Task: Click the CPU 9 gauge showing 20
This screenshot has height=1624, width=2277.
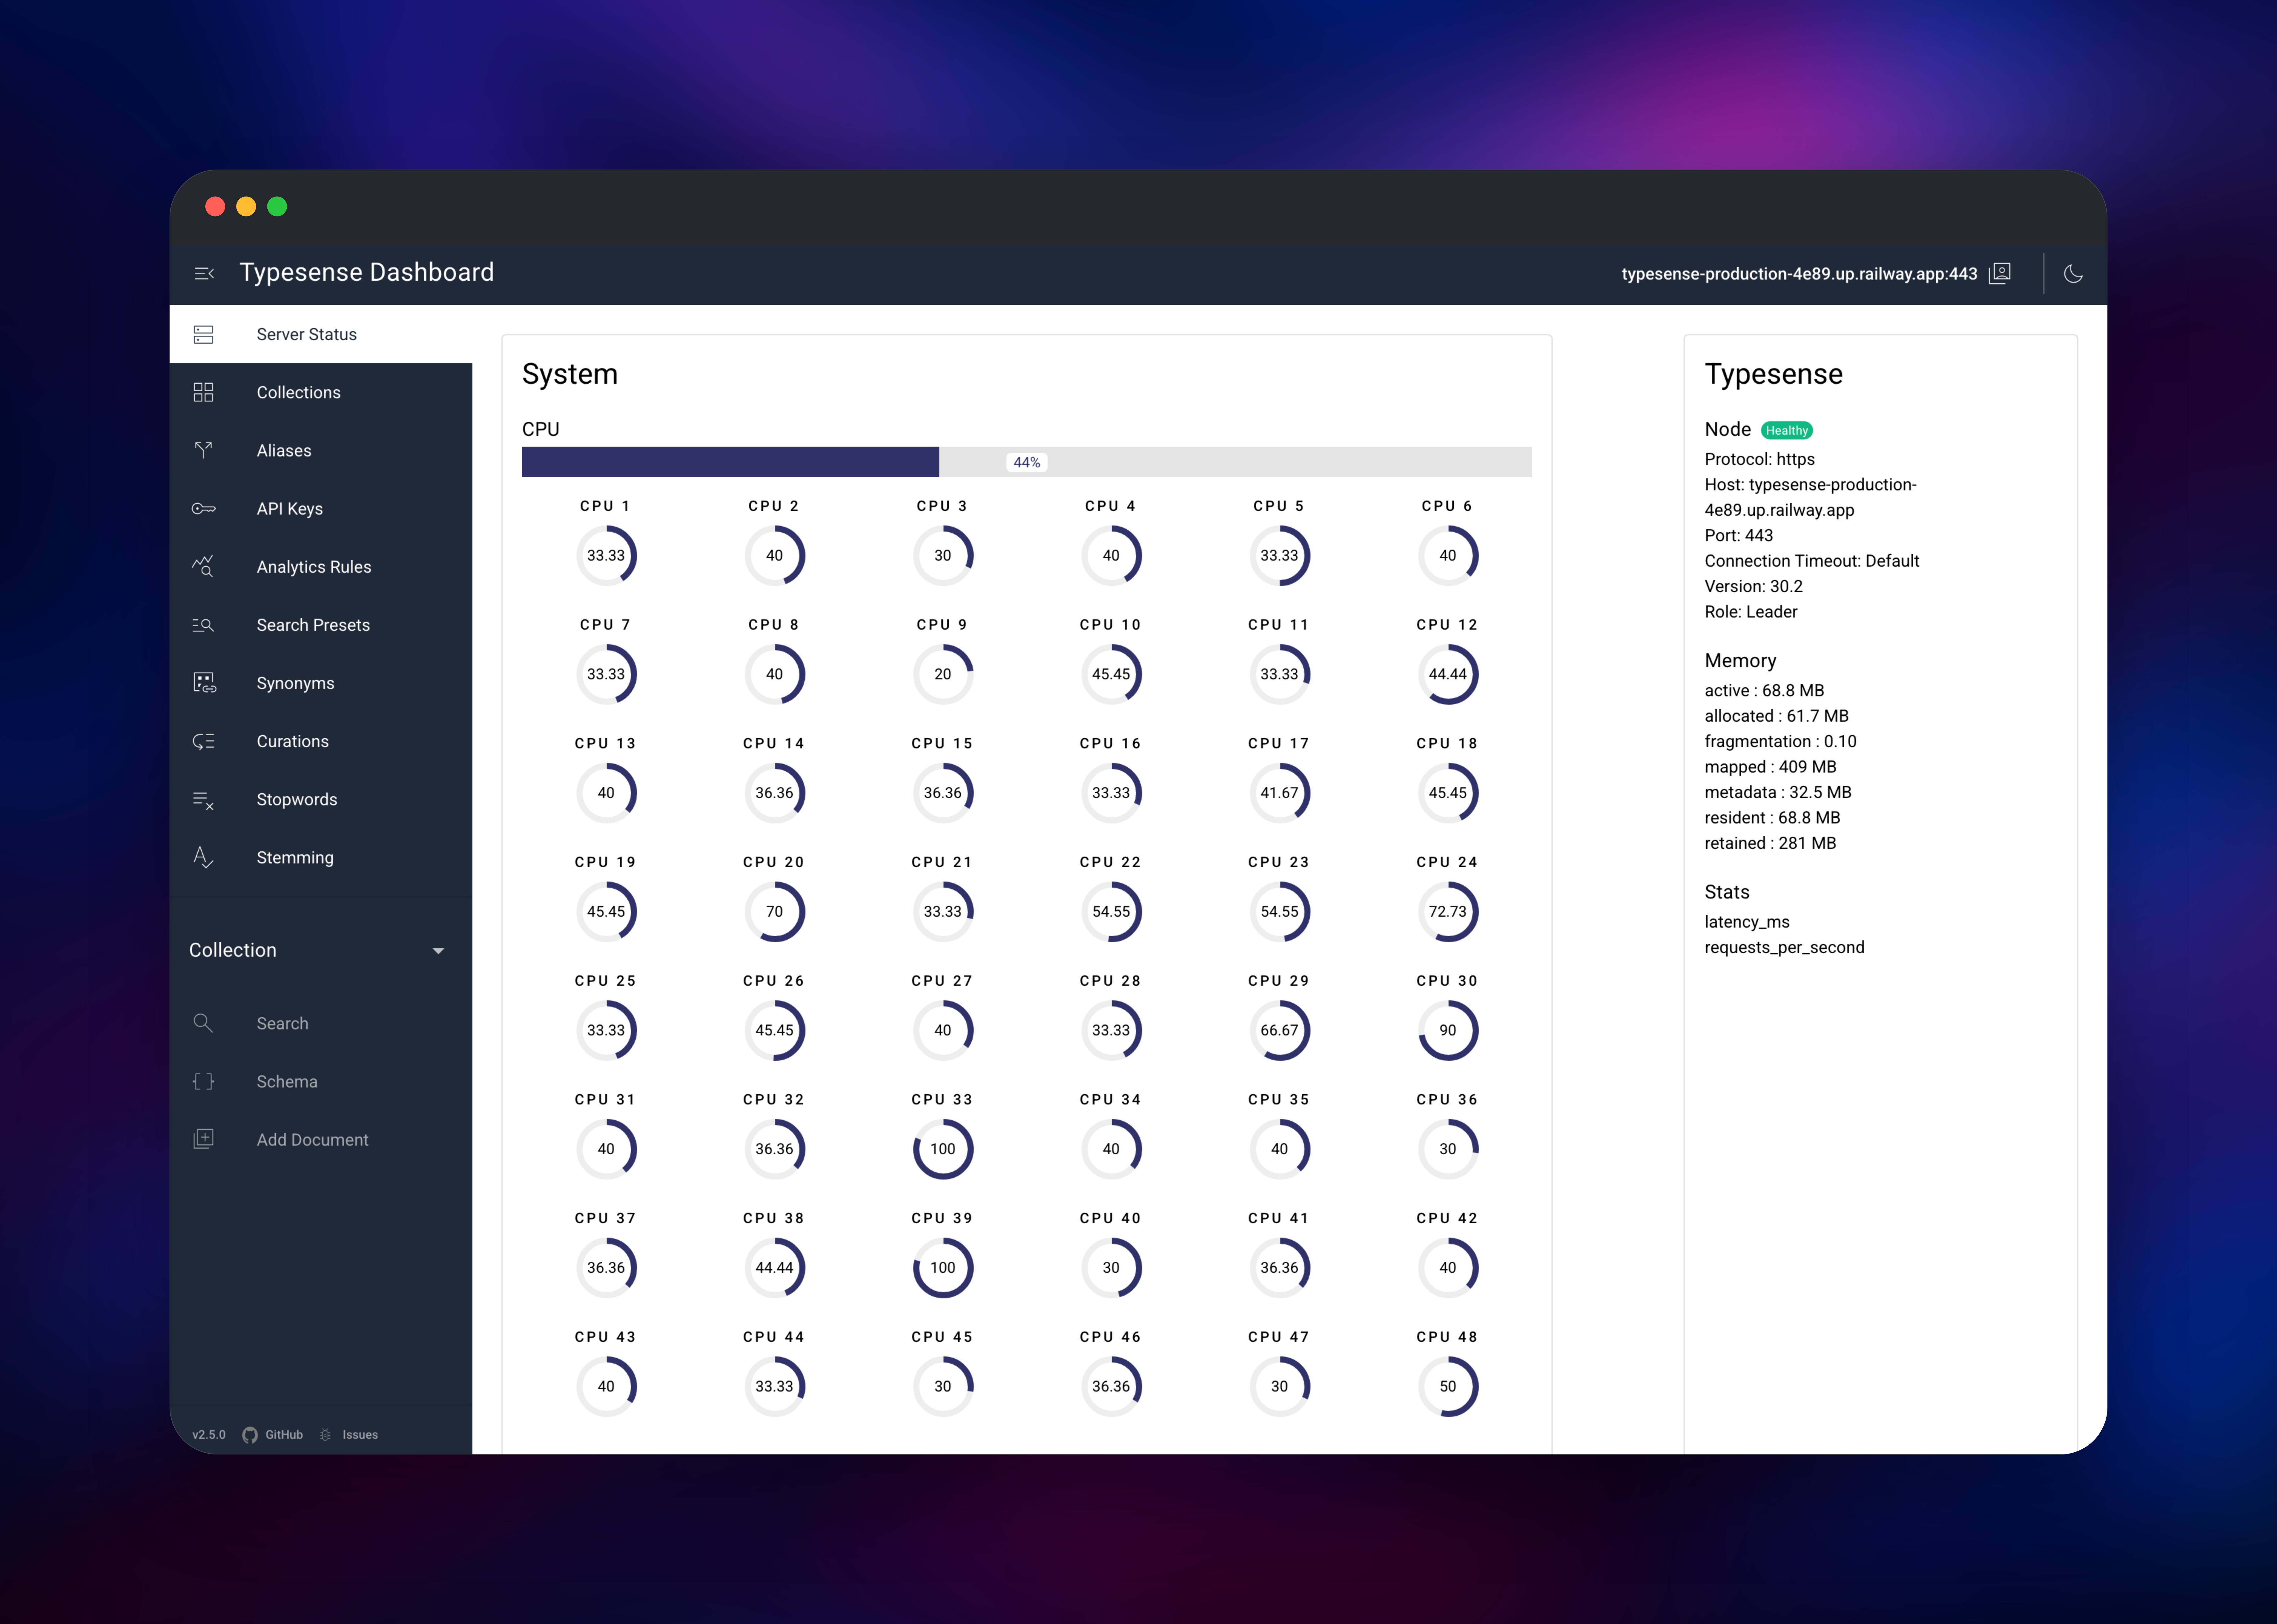Action: tap(943, 674)
